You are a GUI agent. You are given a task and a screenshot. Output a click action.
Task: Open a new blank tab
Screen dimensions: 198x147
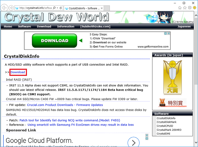(107, 8)
